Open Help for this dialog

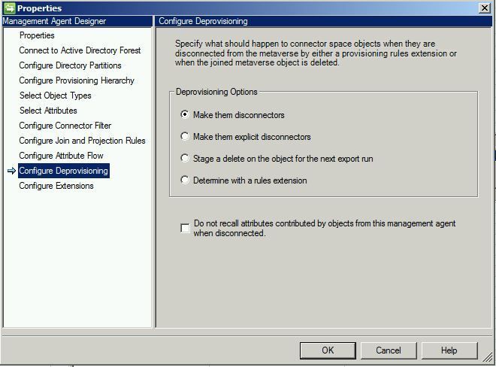pos(449,350)
